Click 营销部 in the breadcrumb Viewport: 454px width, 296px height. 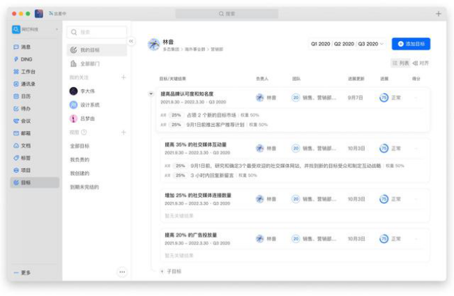coord(217,49)
